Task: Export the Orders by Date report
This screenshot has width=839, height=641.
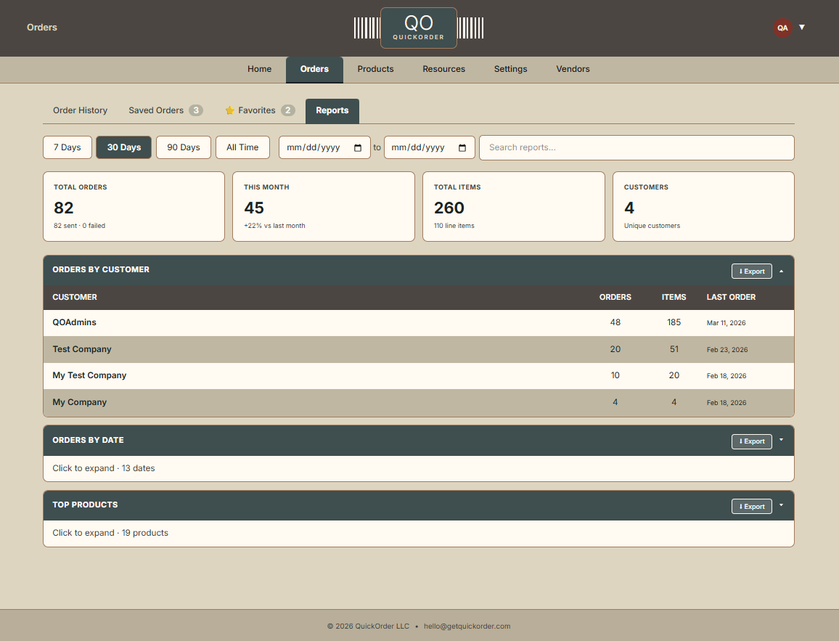Action: pyautogui.click(x=751, y=441)
